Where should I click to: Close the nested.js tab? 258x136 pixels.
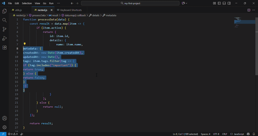point(52,10)
